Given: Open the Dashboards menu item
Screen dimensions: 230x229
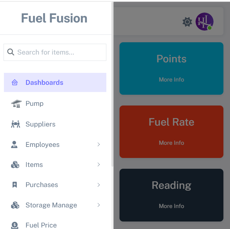Looking at the screenshot, I should coord(44,83).
